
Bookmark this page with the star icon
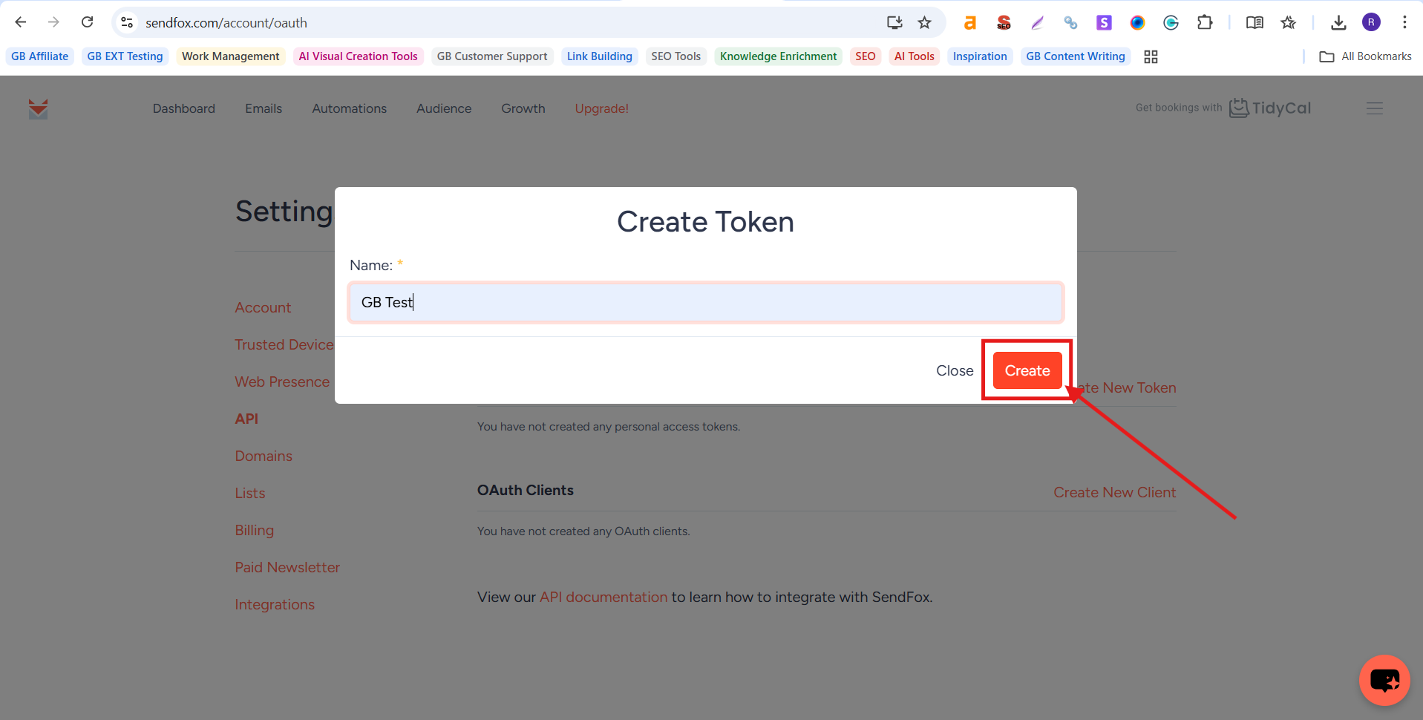click(x=924, y=22)
